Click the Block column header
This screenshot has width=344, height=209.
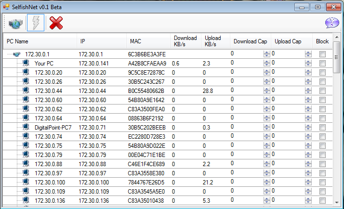click(322, 41)
